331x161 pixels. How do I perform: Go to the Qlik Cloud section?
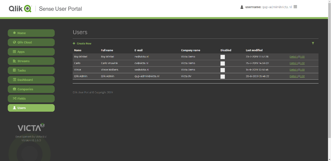(x=31, y=42)
